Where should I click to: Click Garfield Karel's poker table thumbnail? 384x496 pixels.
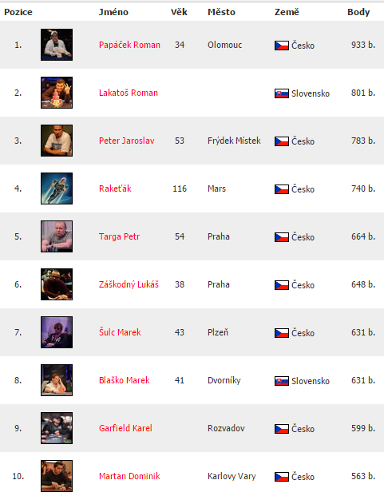pyautogui.click(x=57, y=428)
